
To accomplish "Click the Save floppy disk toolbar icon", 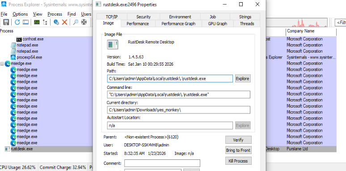I will [x=6, y=22].
